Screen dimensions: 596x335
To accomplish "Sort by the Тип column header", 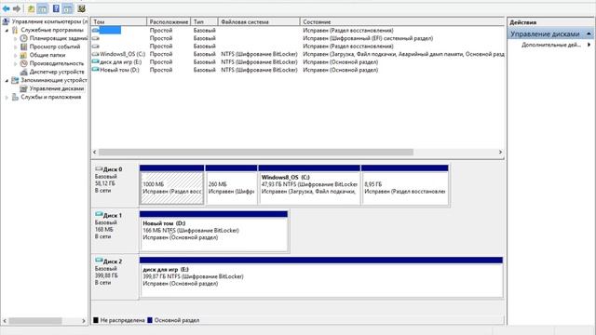I will pyautogui.click(x=205, y=21).
